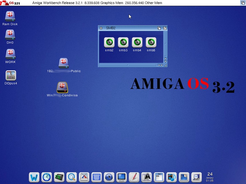Image resolution: width=246 pixels, height=184 pixels.
Task: Click the SMB2 window horizontal scrollbar
Action: (x=128, y=65)
